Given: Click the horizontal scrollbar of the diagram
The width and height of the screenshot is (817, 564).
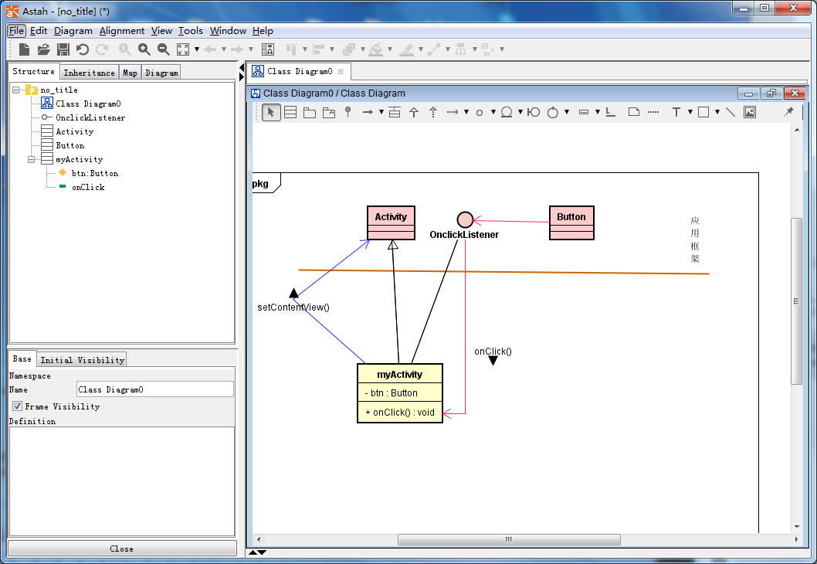Looking at the screenshot, I should 507,539.
